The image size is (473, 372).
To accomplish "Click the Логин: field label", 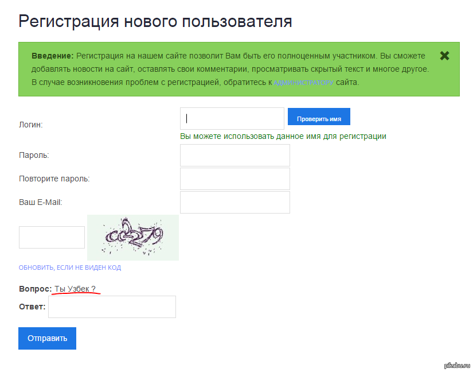I will [x=31, y=125].
